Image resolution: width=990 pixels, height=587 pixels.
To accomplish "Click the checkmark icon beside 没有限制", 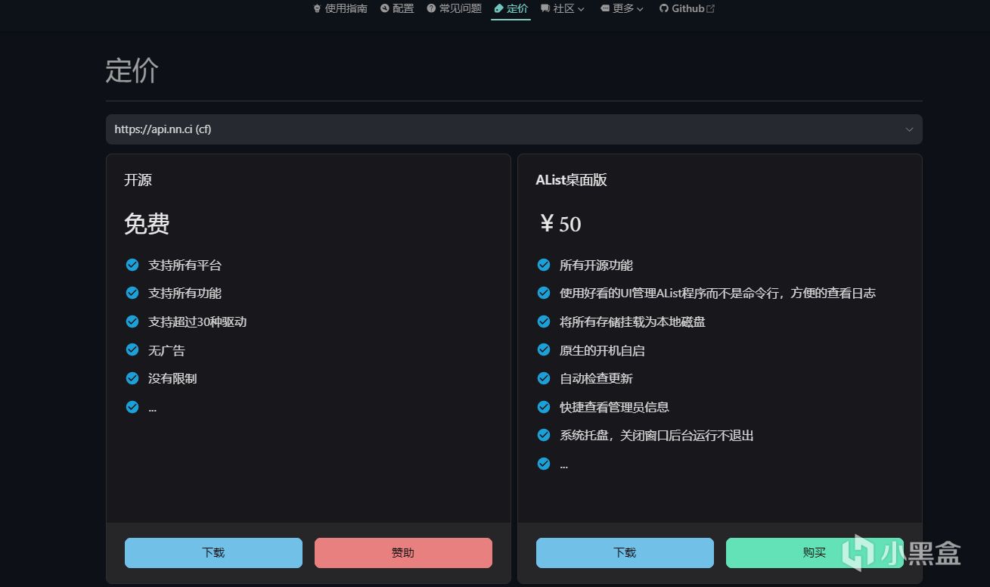I will (x=132, y=378).
